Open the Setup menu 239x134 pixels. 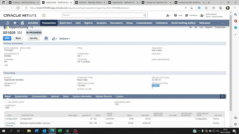[129, 23]
